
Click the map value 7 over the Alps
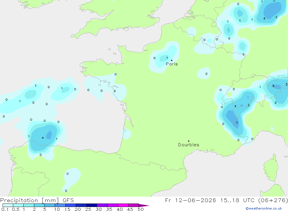[x=237, y=123]
